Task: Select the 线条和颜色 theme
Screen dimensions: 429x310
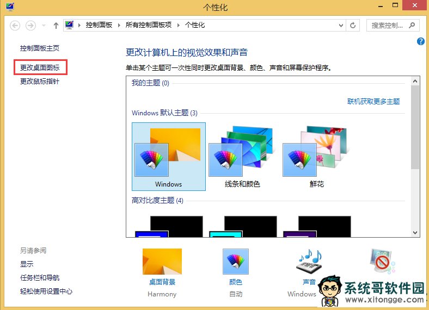Action: click(242, 157)
